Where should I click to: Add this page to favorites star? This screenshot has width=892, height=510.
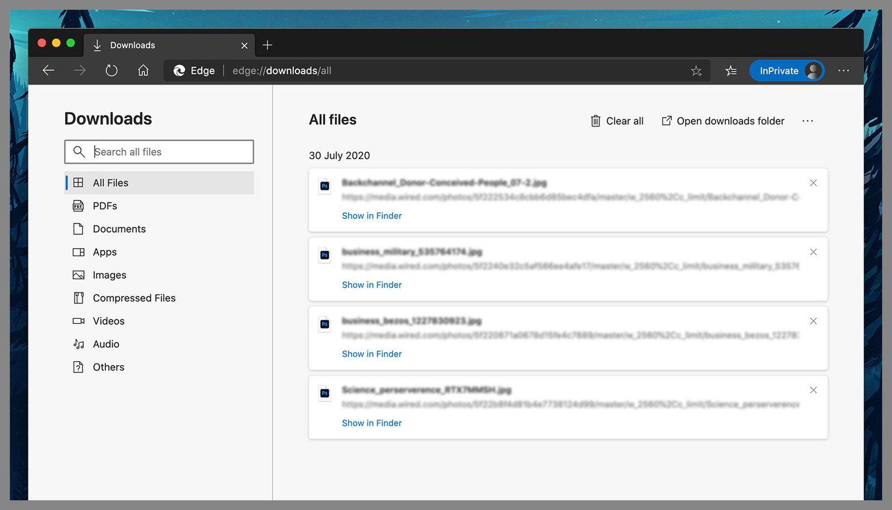coord(696,71)
